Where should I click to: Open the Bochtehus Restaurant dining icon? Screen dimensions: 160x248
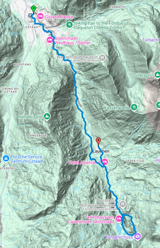(122, 204)
